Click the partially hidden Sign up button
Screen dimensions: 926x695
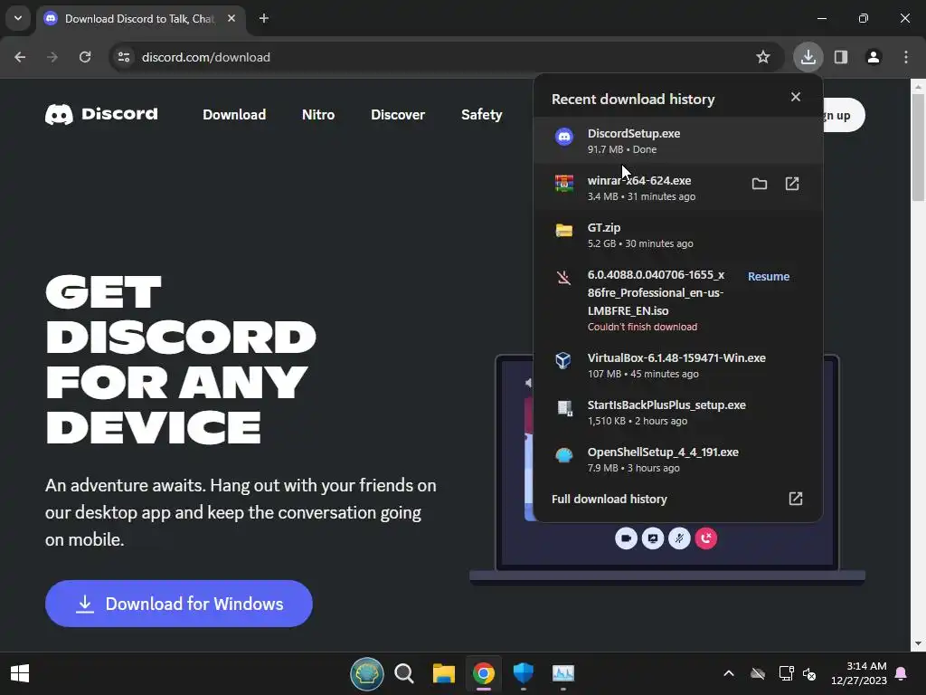(844, 115)
